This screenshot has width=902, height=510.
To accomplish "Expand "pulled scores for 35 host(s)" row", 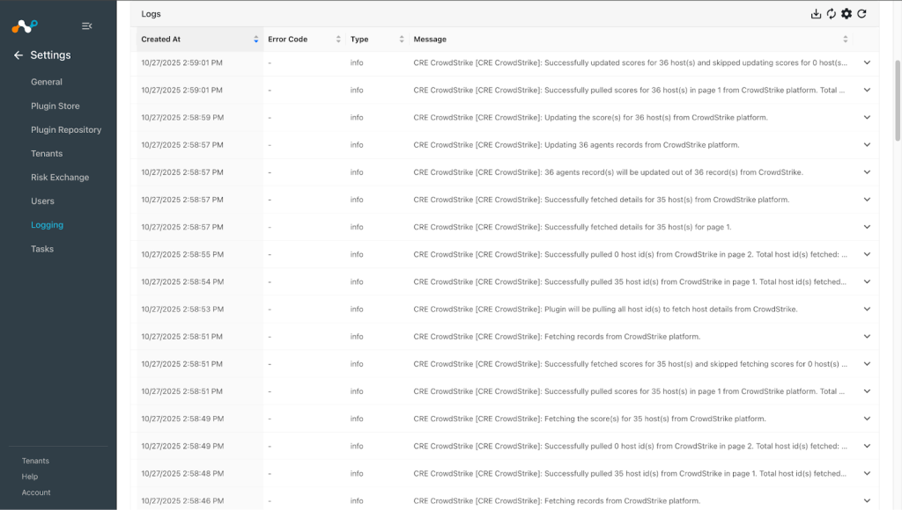I will click(x=867, y=391).
